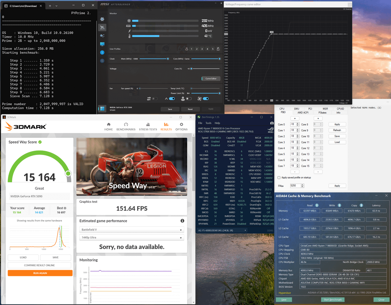Screen dimensions: 391x305
Task: Click Refresh in the PBO tab
Action: [337, 130]
